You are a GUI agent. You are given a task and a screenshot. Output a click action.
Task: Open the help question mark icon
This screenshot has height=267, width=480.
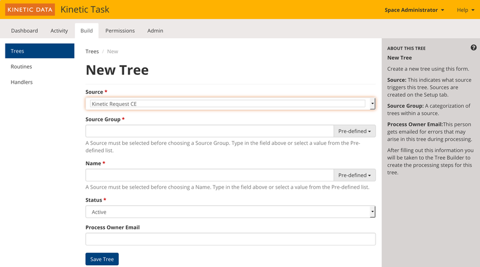473,48
